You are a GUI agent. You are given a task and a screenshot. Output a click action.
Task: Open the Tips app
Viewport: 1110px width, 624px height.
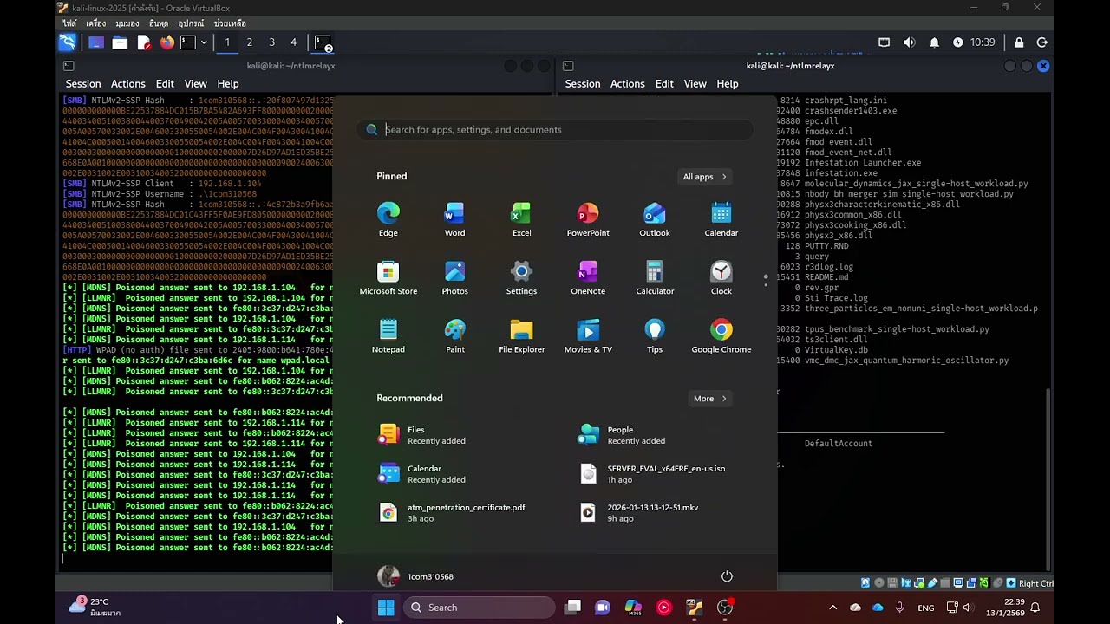click(x=655, y=336)
